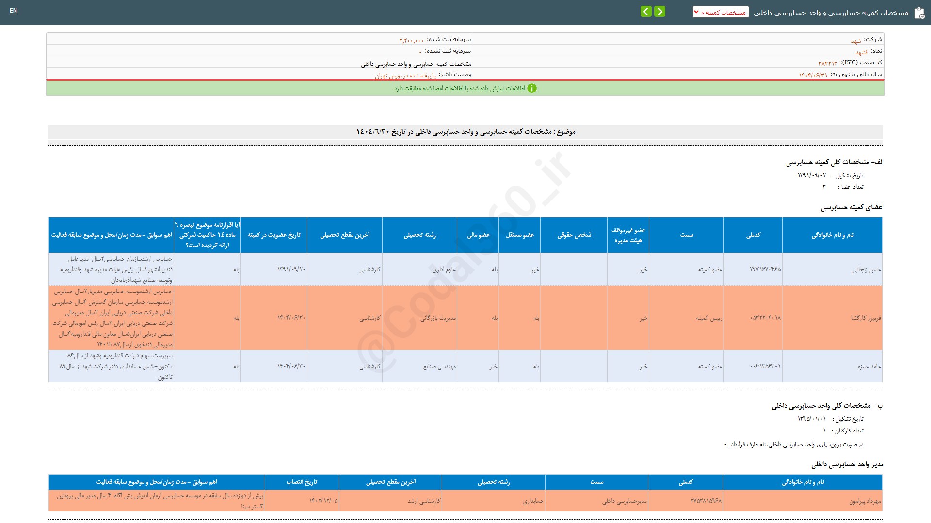Open the مشخصات کمیته dropdown selector

pyautogui.click(x=721, y=12)
